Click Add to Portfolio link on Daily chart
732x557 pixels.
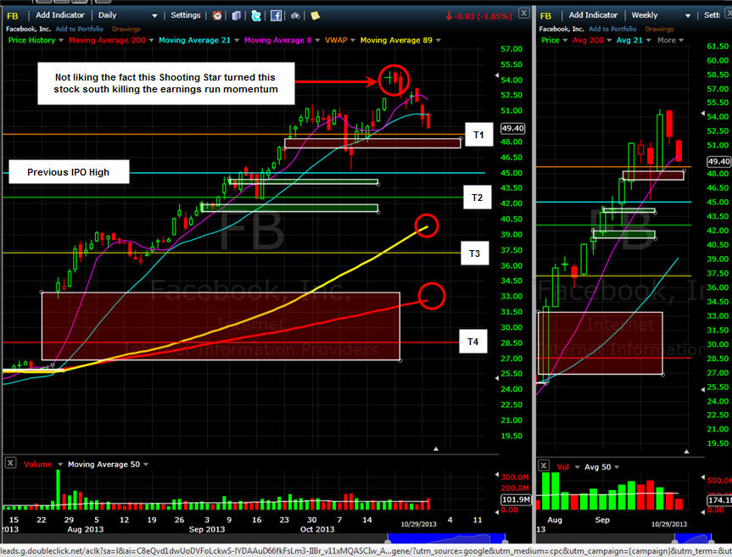pos(80,29)
